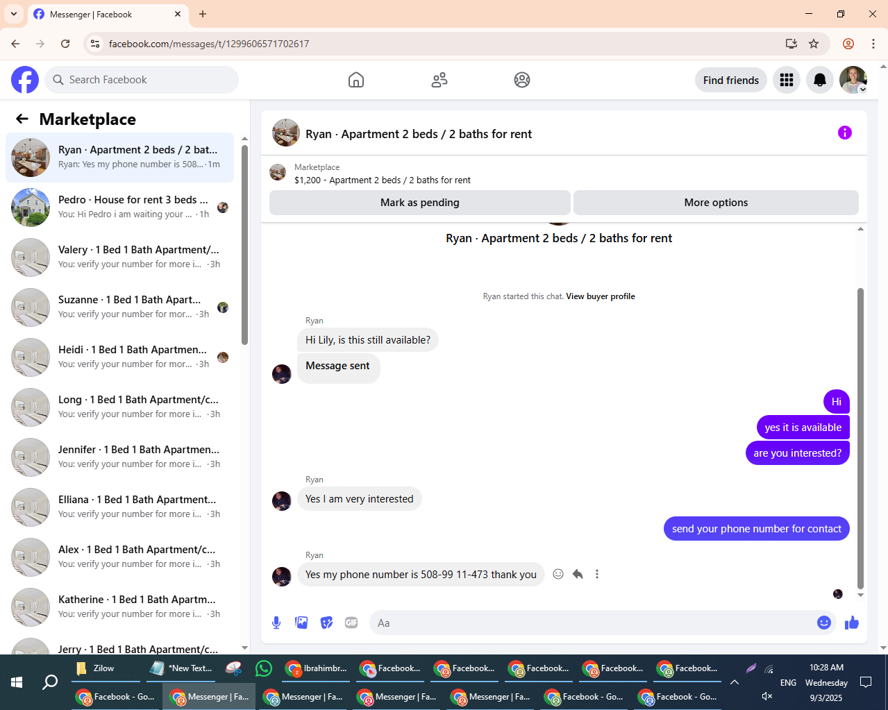Click Ryan's avatar in chat header
The height and width of the screenshot is (710, 888).
coord(286,133)
